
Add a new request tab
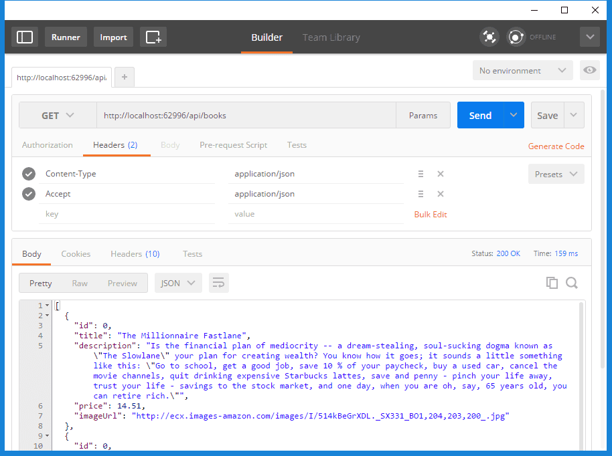coord(125,77)
